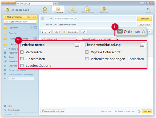Click the Suche search field
The image size is (156, 118).
21,79
